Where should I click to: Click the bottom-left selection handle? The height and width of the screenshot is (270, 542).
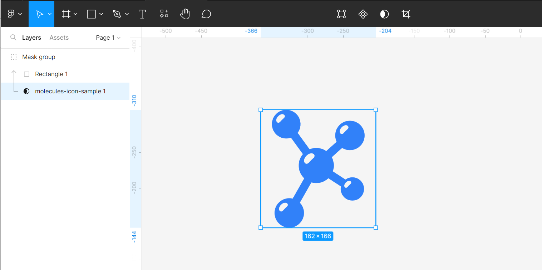click(x=261, y=227)
